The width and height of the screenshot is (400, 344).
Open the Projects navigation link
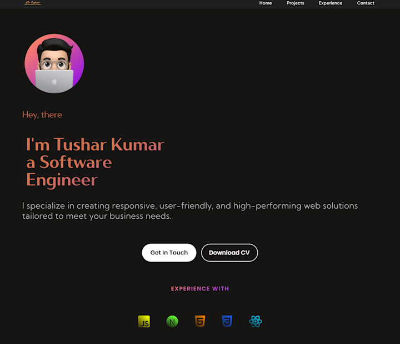pyautogui.click(x=295, y=3)
